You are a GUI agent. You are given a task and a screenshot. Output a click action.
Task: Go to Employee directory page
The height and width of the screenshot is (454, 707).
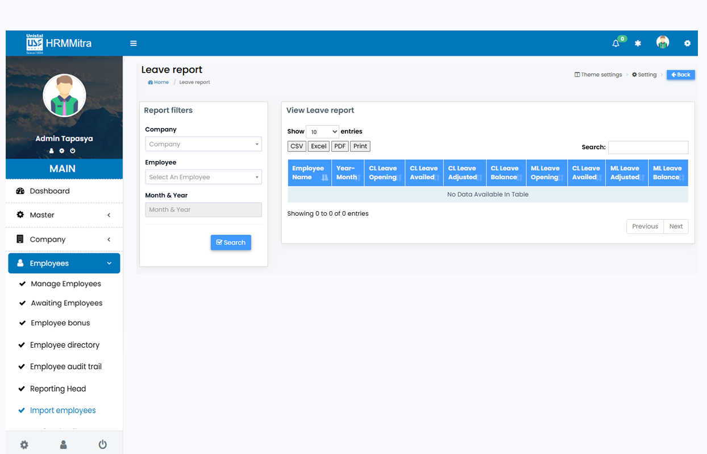tap(65, 345)
